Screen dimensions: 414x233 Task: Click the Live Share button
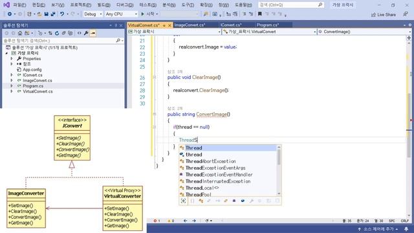(384, 14)
